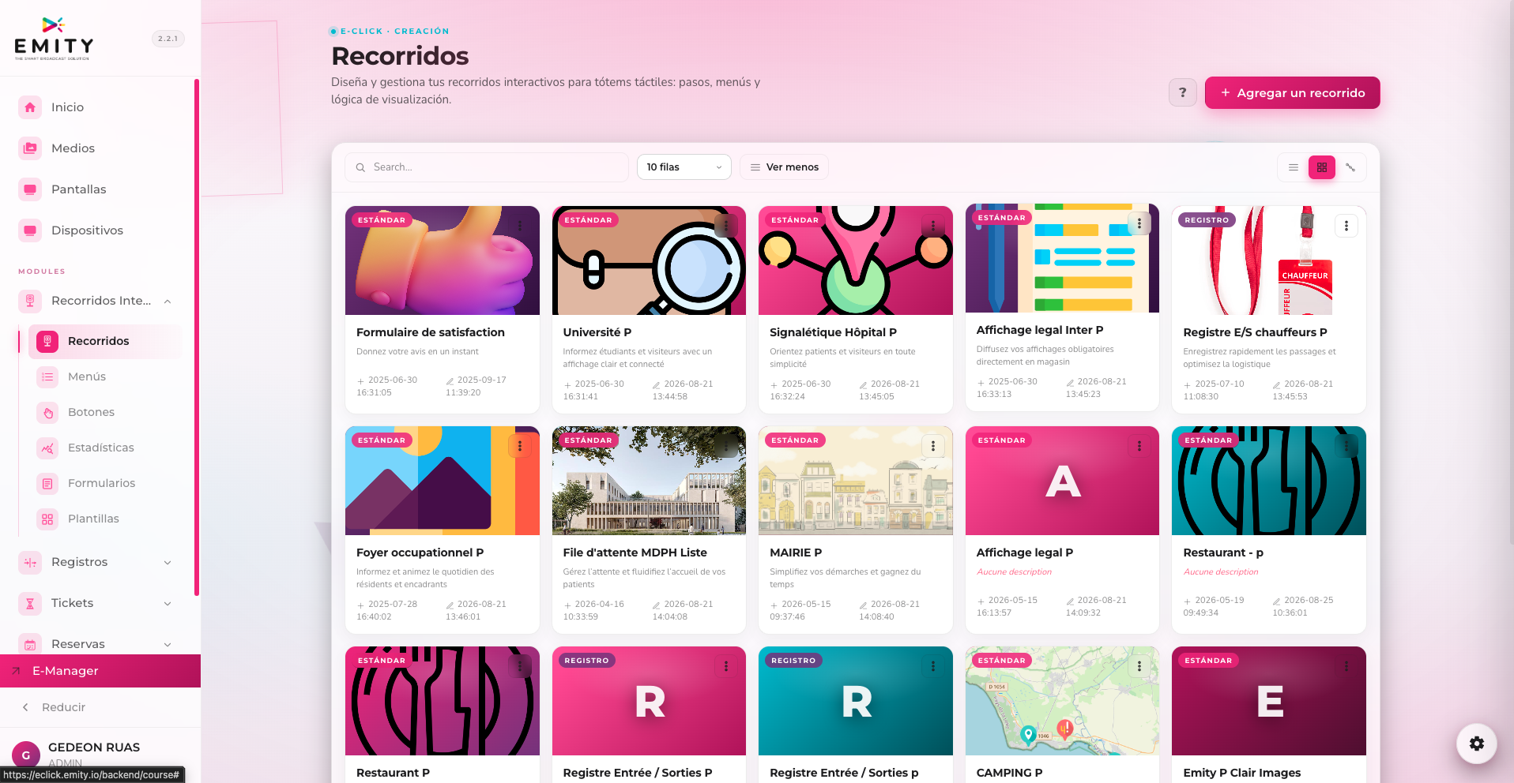Click the Ver menos button
Image resolution: width=1514 pixels, height=783 pixels.
click(784, 167)
